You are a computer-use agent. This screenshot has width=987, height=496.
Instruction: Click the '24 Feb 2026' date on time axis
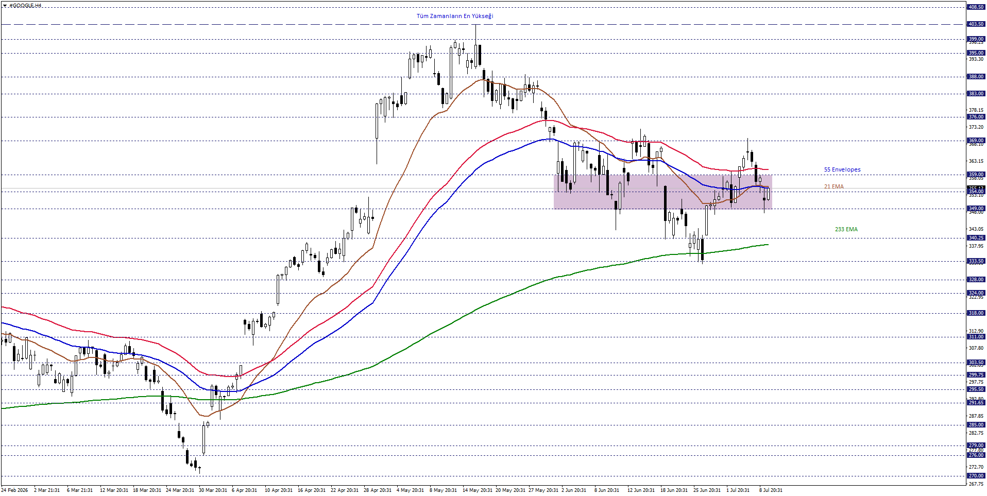coord(14,490)
